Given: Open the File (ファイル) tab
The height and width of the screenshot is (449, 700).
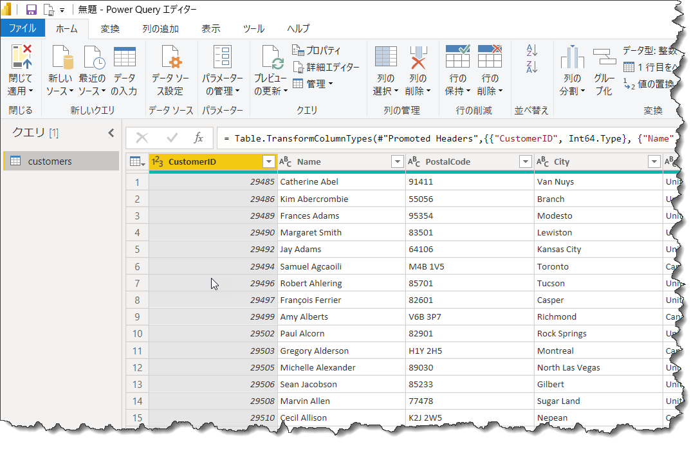Looking at the screenshot, I should click(x=23, y=28).
